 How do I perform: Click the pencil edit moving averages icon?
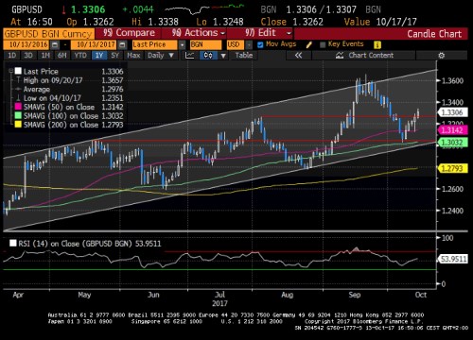pyautogui.click(x=308, y=44)
